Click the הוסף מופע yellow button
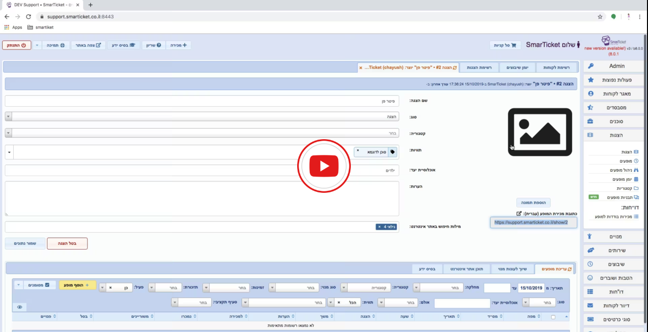This screenshot has height=332, width=648. tap(77, 285)
